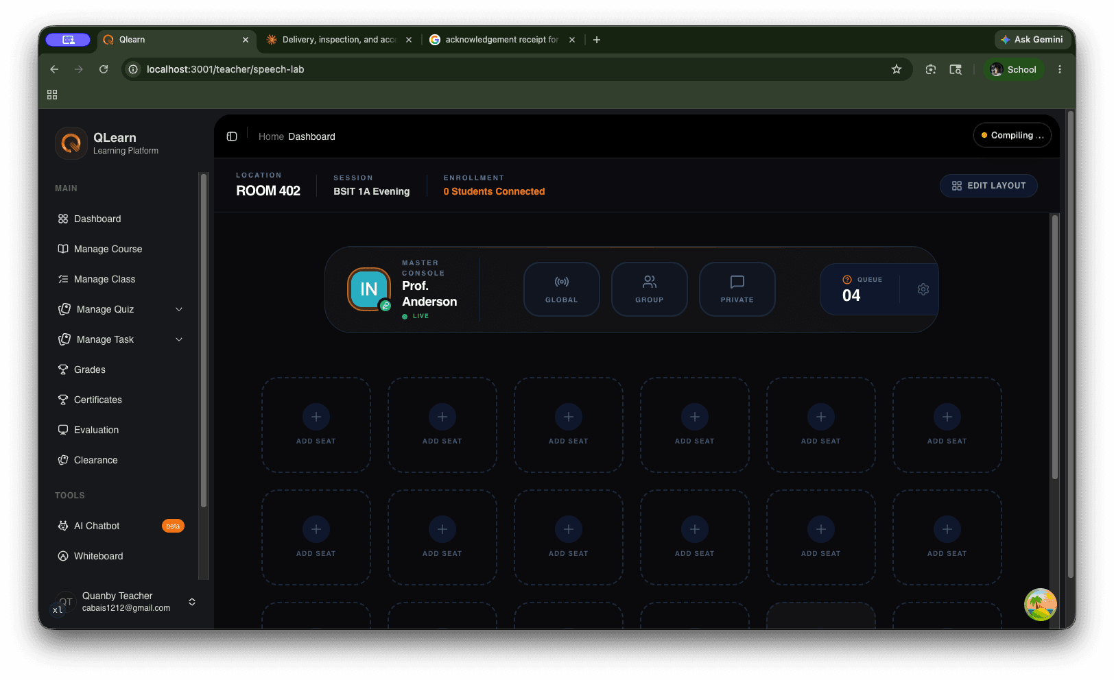Open the apps grid shortcut
The height and width of the screenshot is (680, 1114).
point(52,95)
